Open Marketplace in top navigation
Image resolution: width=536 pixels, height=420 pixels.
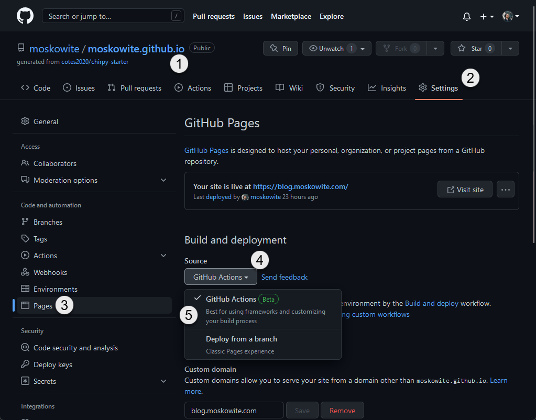(291, 16)
